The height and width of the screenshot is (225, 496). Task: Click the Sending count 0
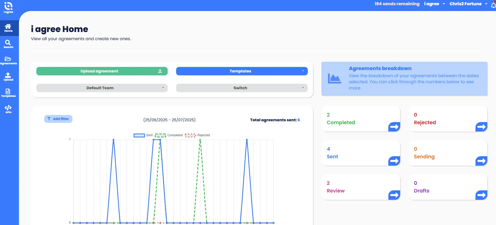coord(415,149)
